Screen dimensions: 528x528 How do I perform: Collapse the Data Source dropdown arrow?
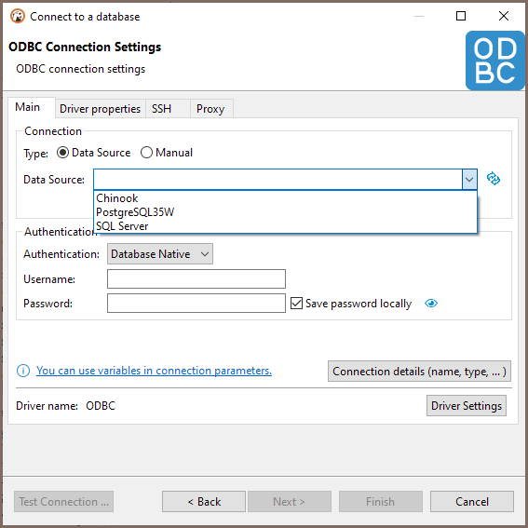coord(469,179)
